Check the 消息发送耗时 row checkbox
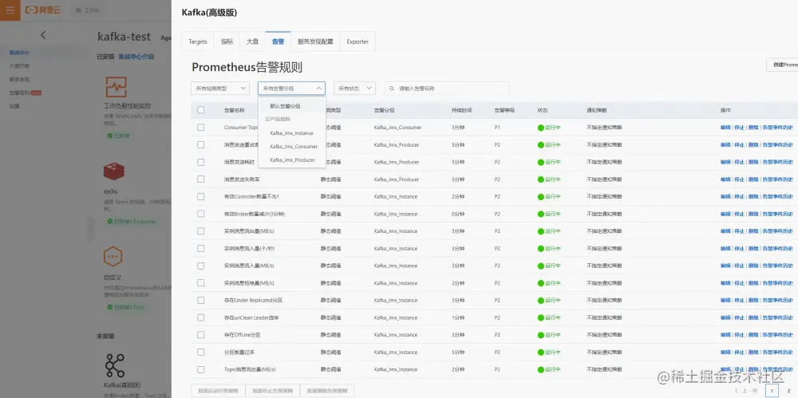Image resolution: width=798 pixels, height=398 pixels. click(x=200, y=162)
